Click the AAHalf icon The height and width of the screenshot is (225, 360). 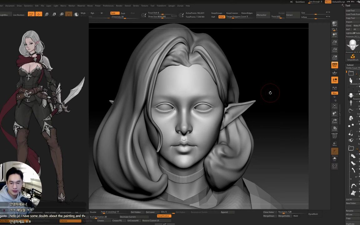tap(334, 57)
